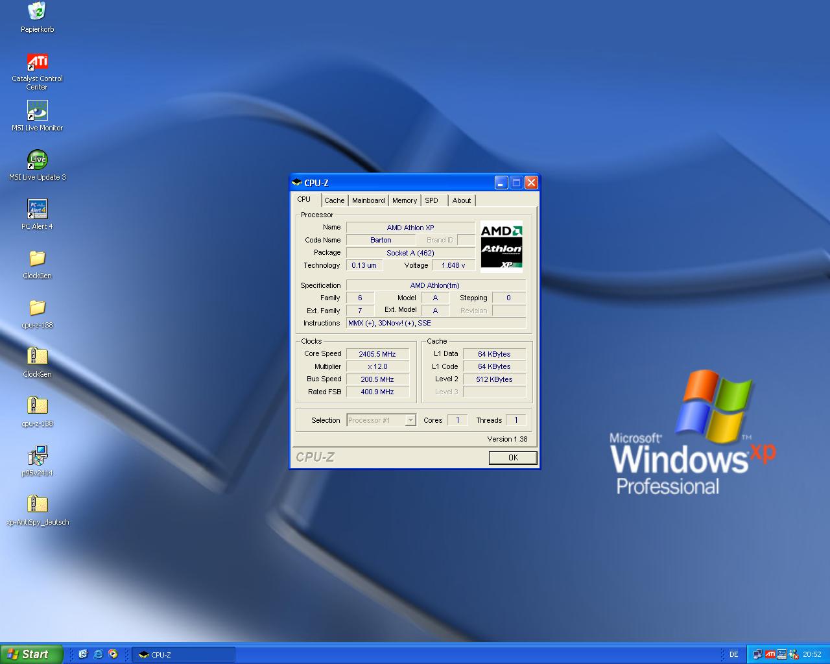The height and width of the screenshot is (664, 830).
Task: Launch Catalyst Control Center desktop shortcut
Action: 37,62
